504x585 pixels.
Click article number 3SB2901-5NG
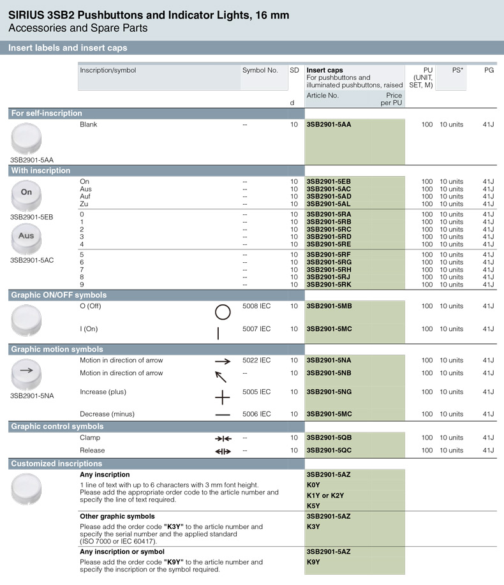point(329,392)
